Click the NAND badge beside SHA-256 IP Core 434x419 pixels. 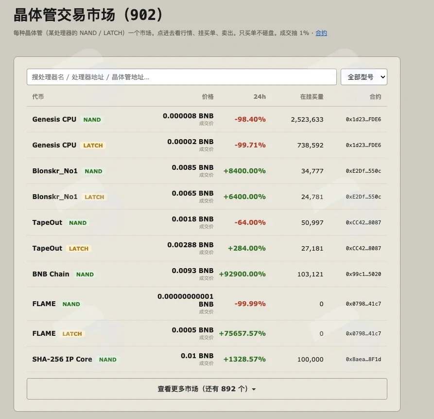click(108, 360)
